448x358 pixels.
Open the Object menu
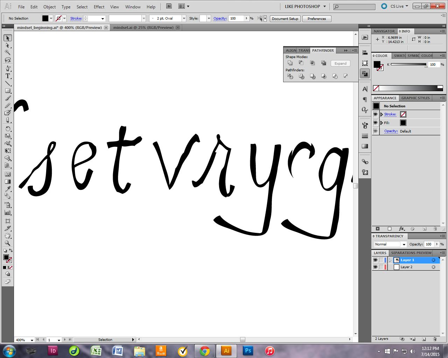tap(49, 7)
